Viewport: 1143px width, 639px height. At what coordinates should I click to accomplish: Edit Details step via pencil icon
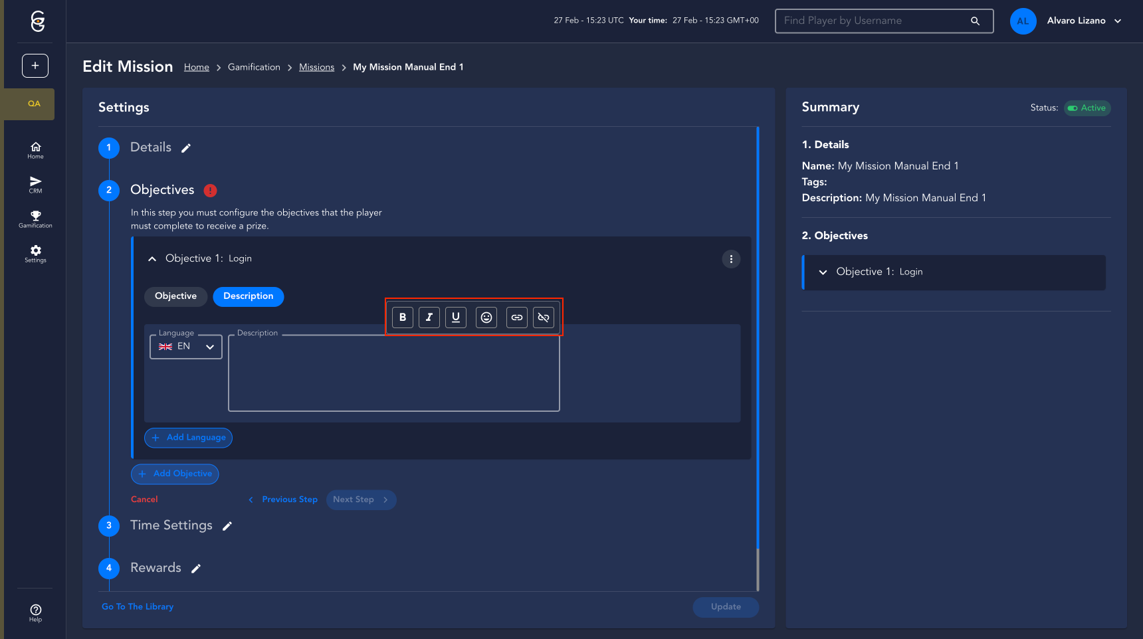[186, 148]
